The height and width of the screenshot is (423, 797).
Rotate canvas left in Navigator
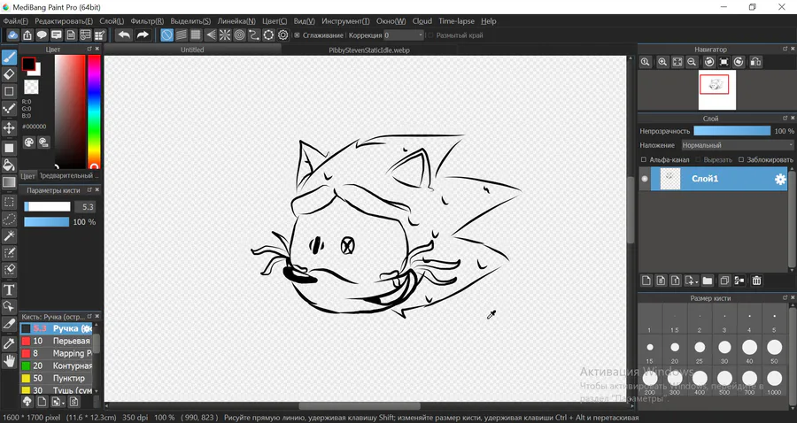pos(709,62)
